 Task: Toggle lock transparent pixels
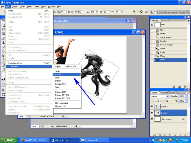click(158, 101)
